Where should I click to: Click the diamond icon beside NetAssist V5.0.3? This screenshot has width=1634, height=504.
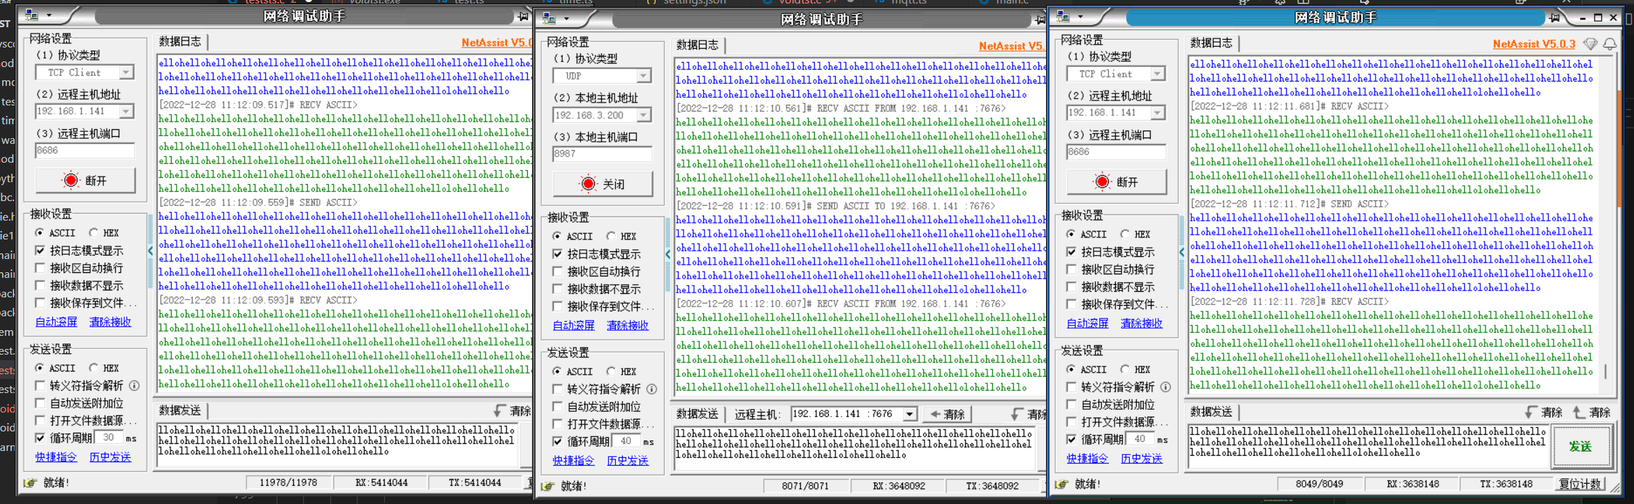tap(1590, 44)
